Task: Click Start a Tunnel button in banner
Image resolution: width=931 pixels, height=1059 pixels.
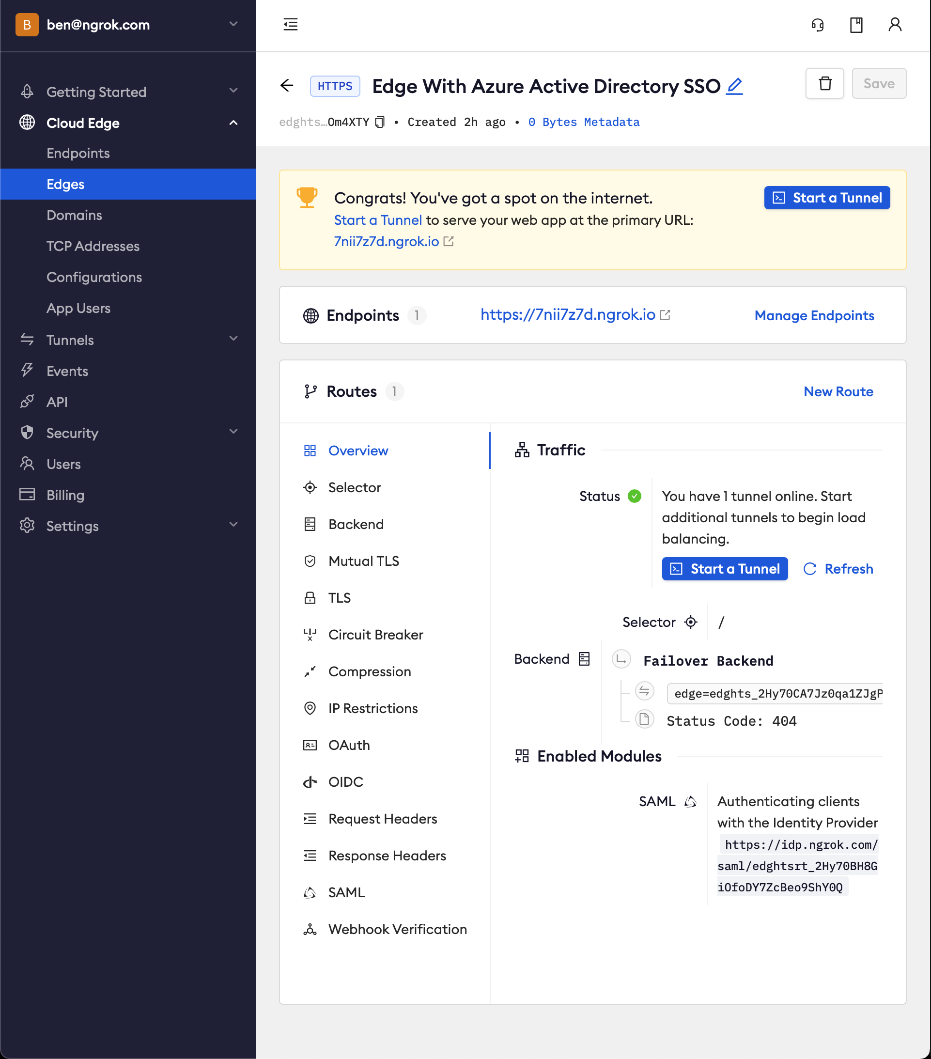Action: coord(827,197)
